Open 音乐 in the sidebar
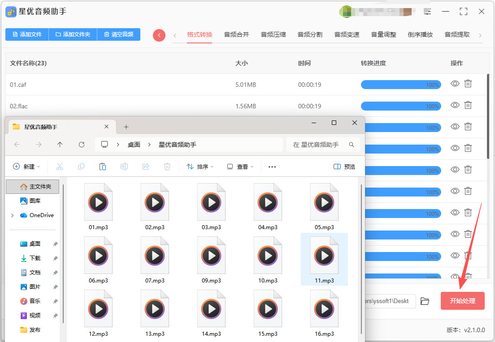 (30, 301)
